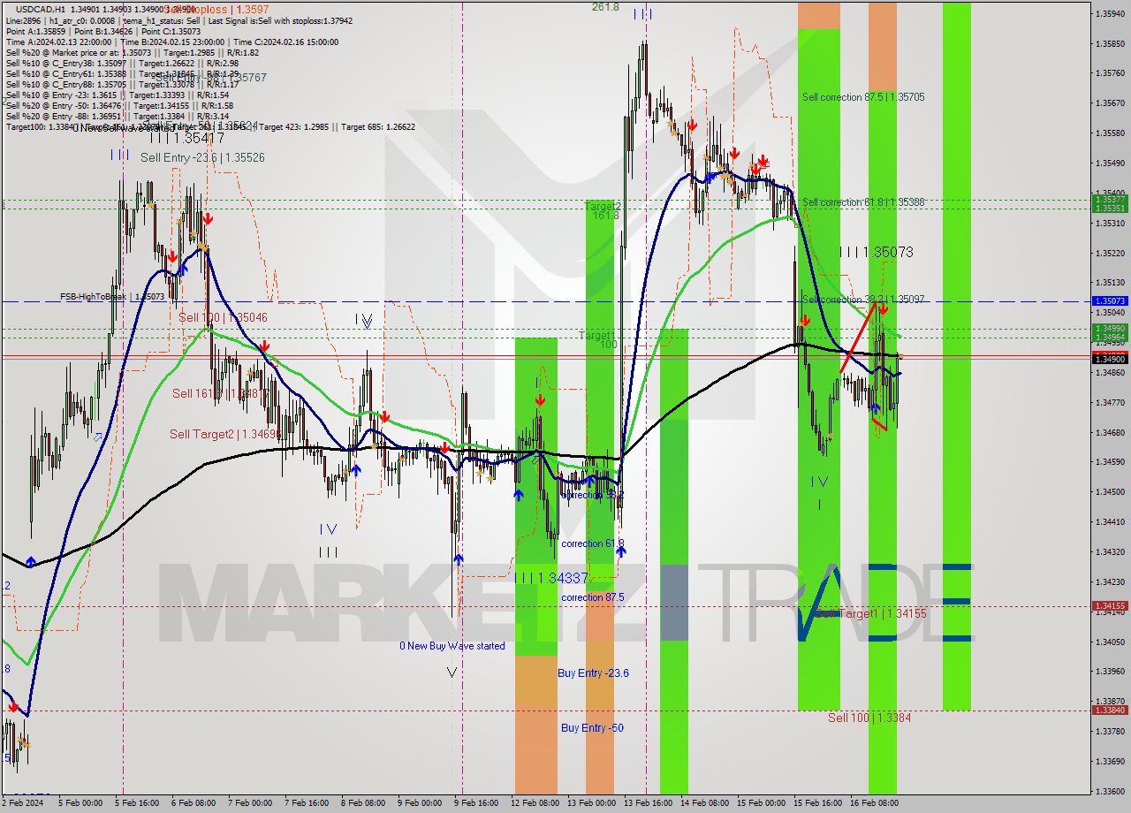Click the '2 Feb 2024' time label
Image resolution: width=1131 pixels, height=813 pixels.
click(x=22, y=803)
